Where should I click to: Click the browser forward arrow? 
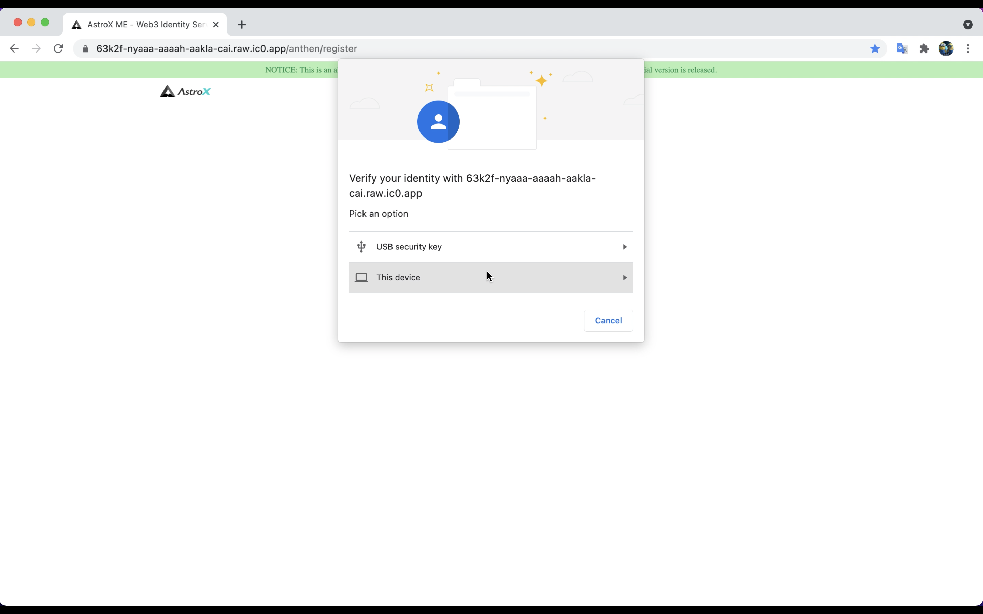click(x=36, y=49)
